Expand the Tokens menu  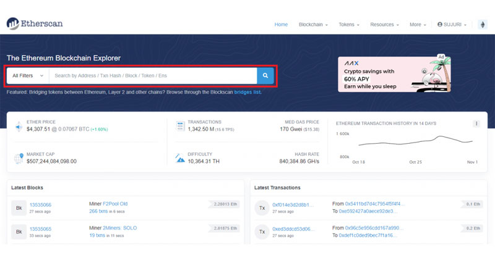(349, 25)
